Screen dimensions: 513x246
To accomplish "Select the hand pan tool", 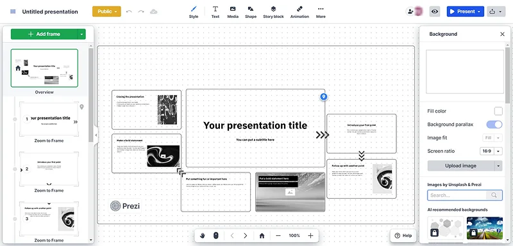I will pos(203,236).
